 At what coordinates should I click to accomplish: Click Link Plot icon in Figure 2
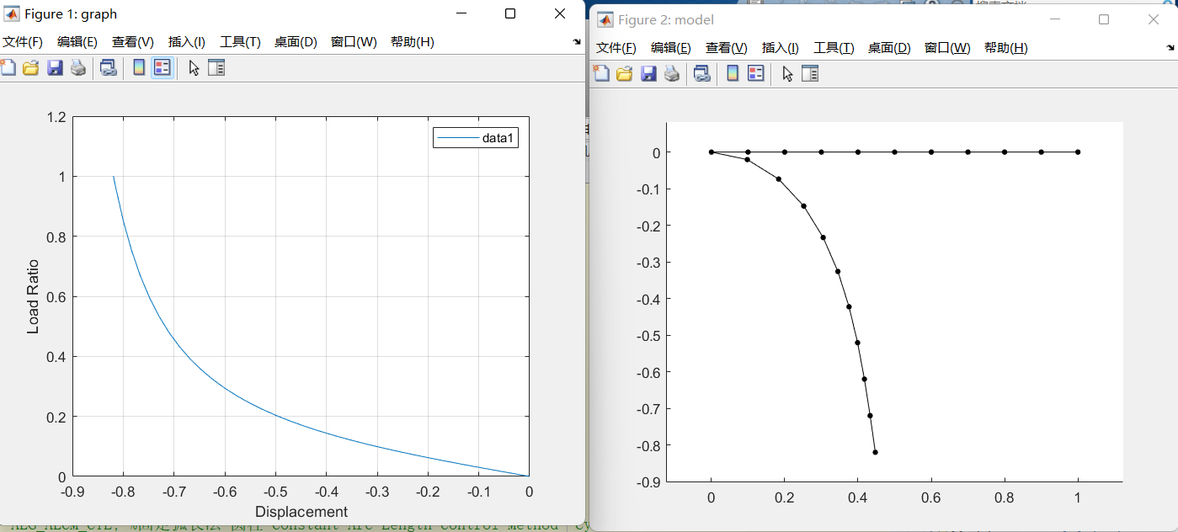[x=701, y=74]
